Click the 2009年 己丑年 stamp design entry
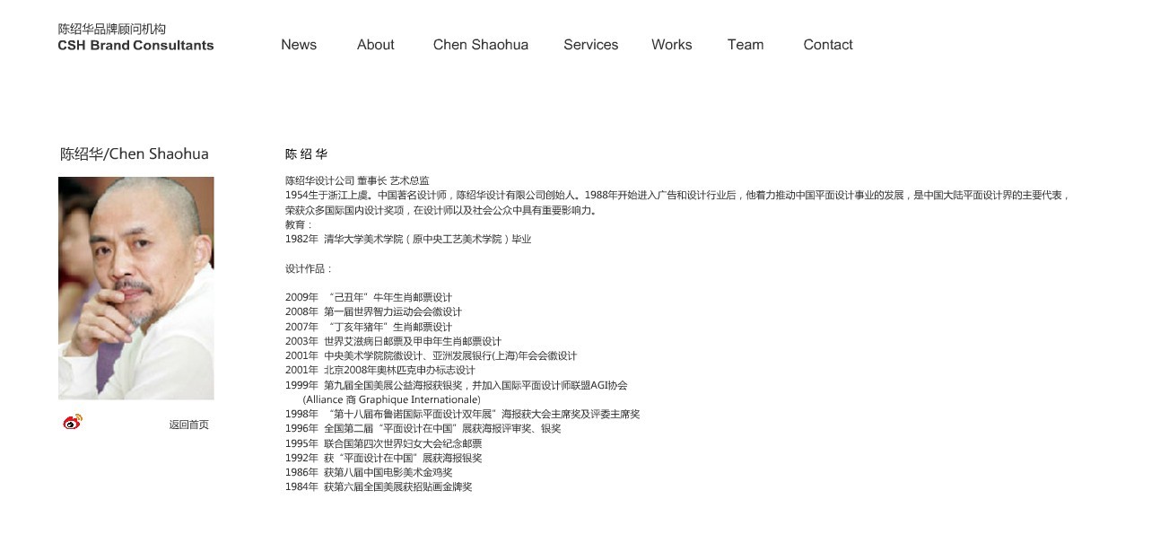The height and width of the screenshot is (552, 1160). click(369, 298)
